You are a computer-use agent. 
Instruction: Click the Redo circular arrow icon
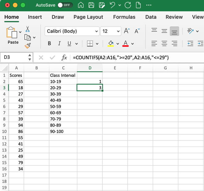point(128,5)
